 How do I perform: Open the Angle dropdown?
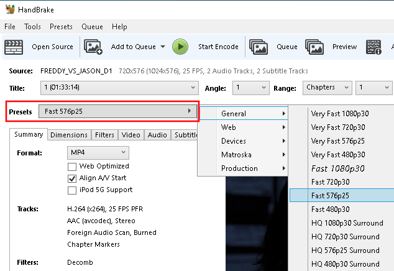coord(251,88)
